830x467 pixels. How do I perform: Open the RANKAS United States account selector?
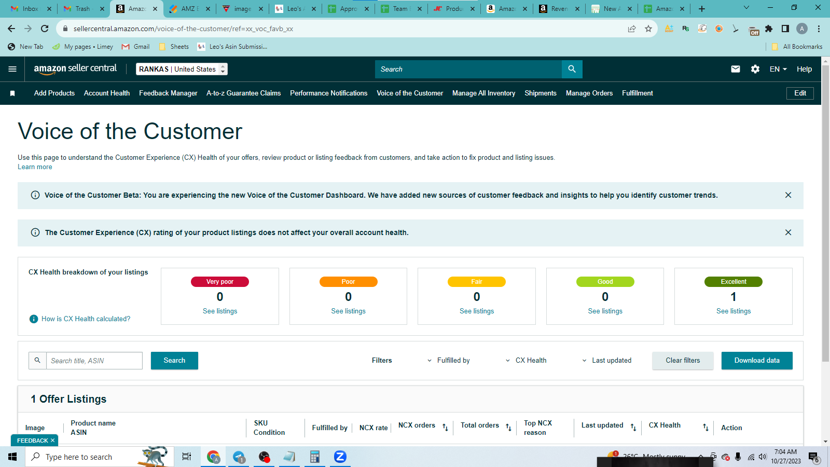[x=182, y=69]
